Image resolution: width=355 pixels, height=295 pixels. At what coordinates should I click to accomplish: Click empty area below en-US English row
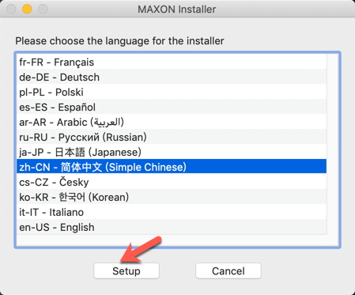coord(172,240)
